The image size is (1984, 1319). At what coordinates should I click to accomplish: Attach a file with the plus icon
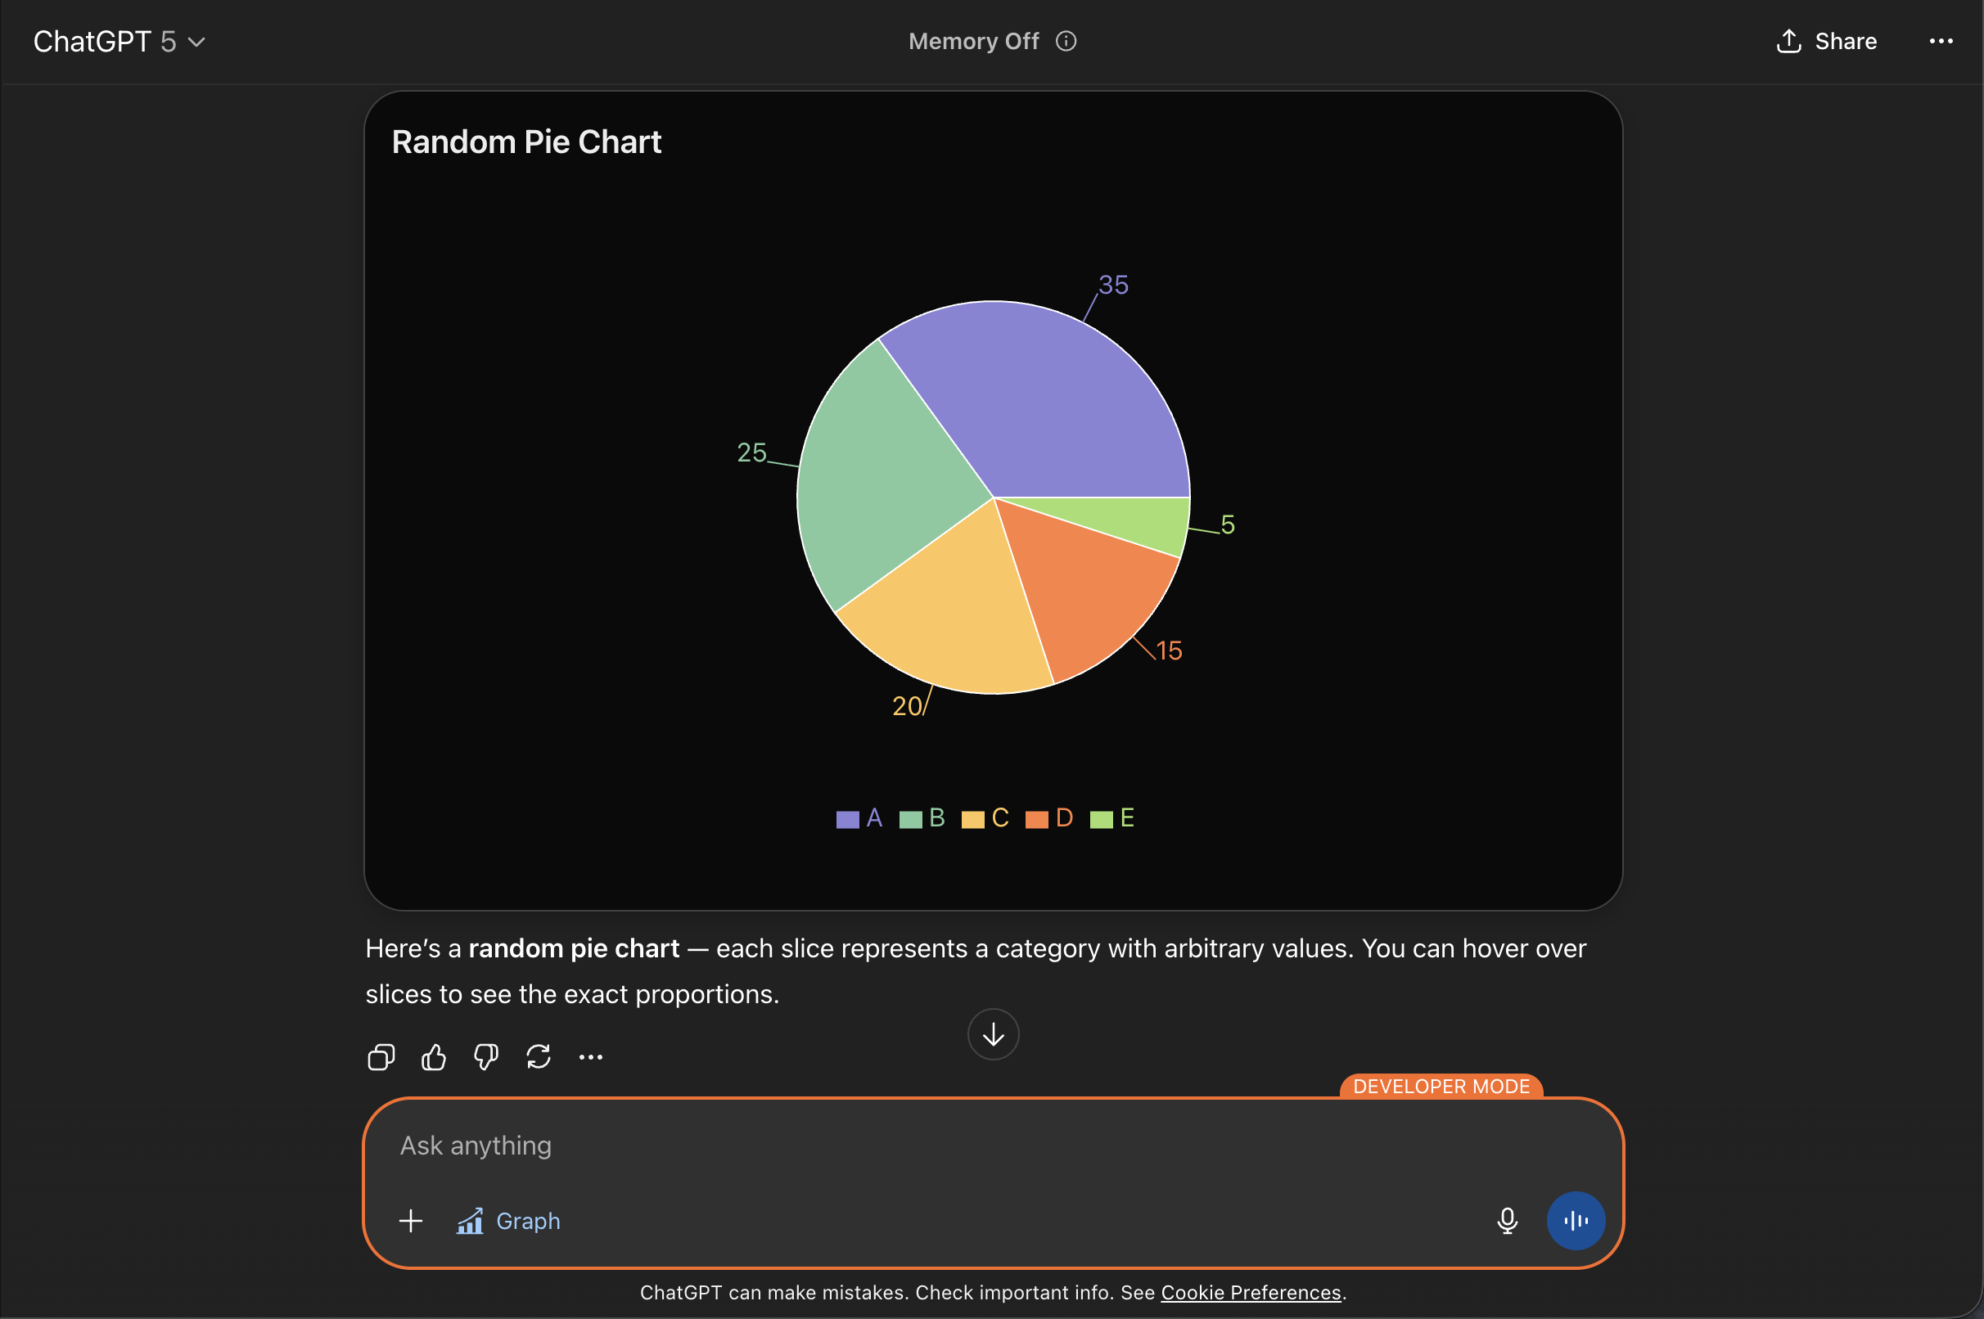click(412, 1221)
